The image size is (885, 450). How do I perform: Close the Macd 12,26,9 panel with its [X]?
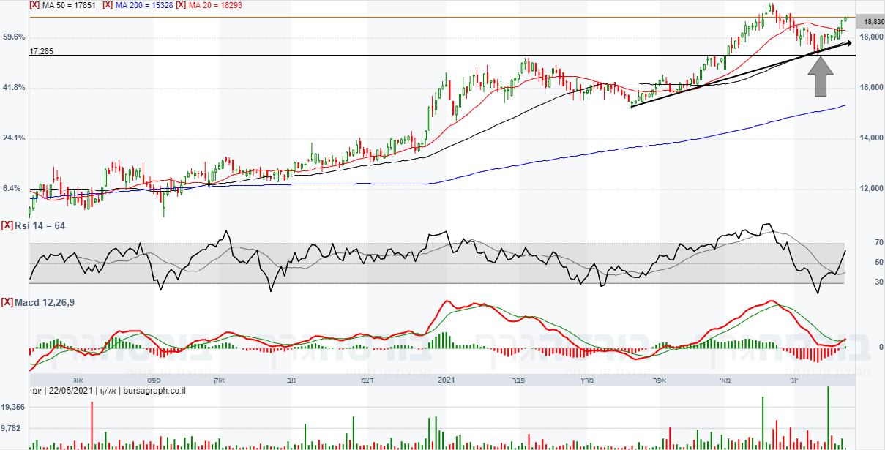[7, 301]
